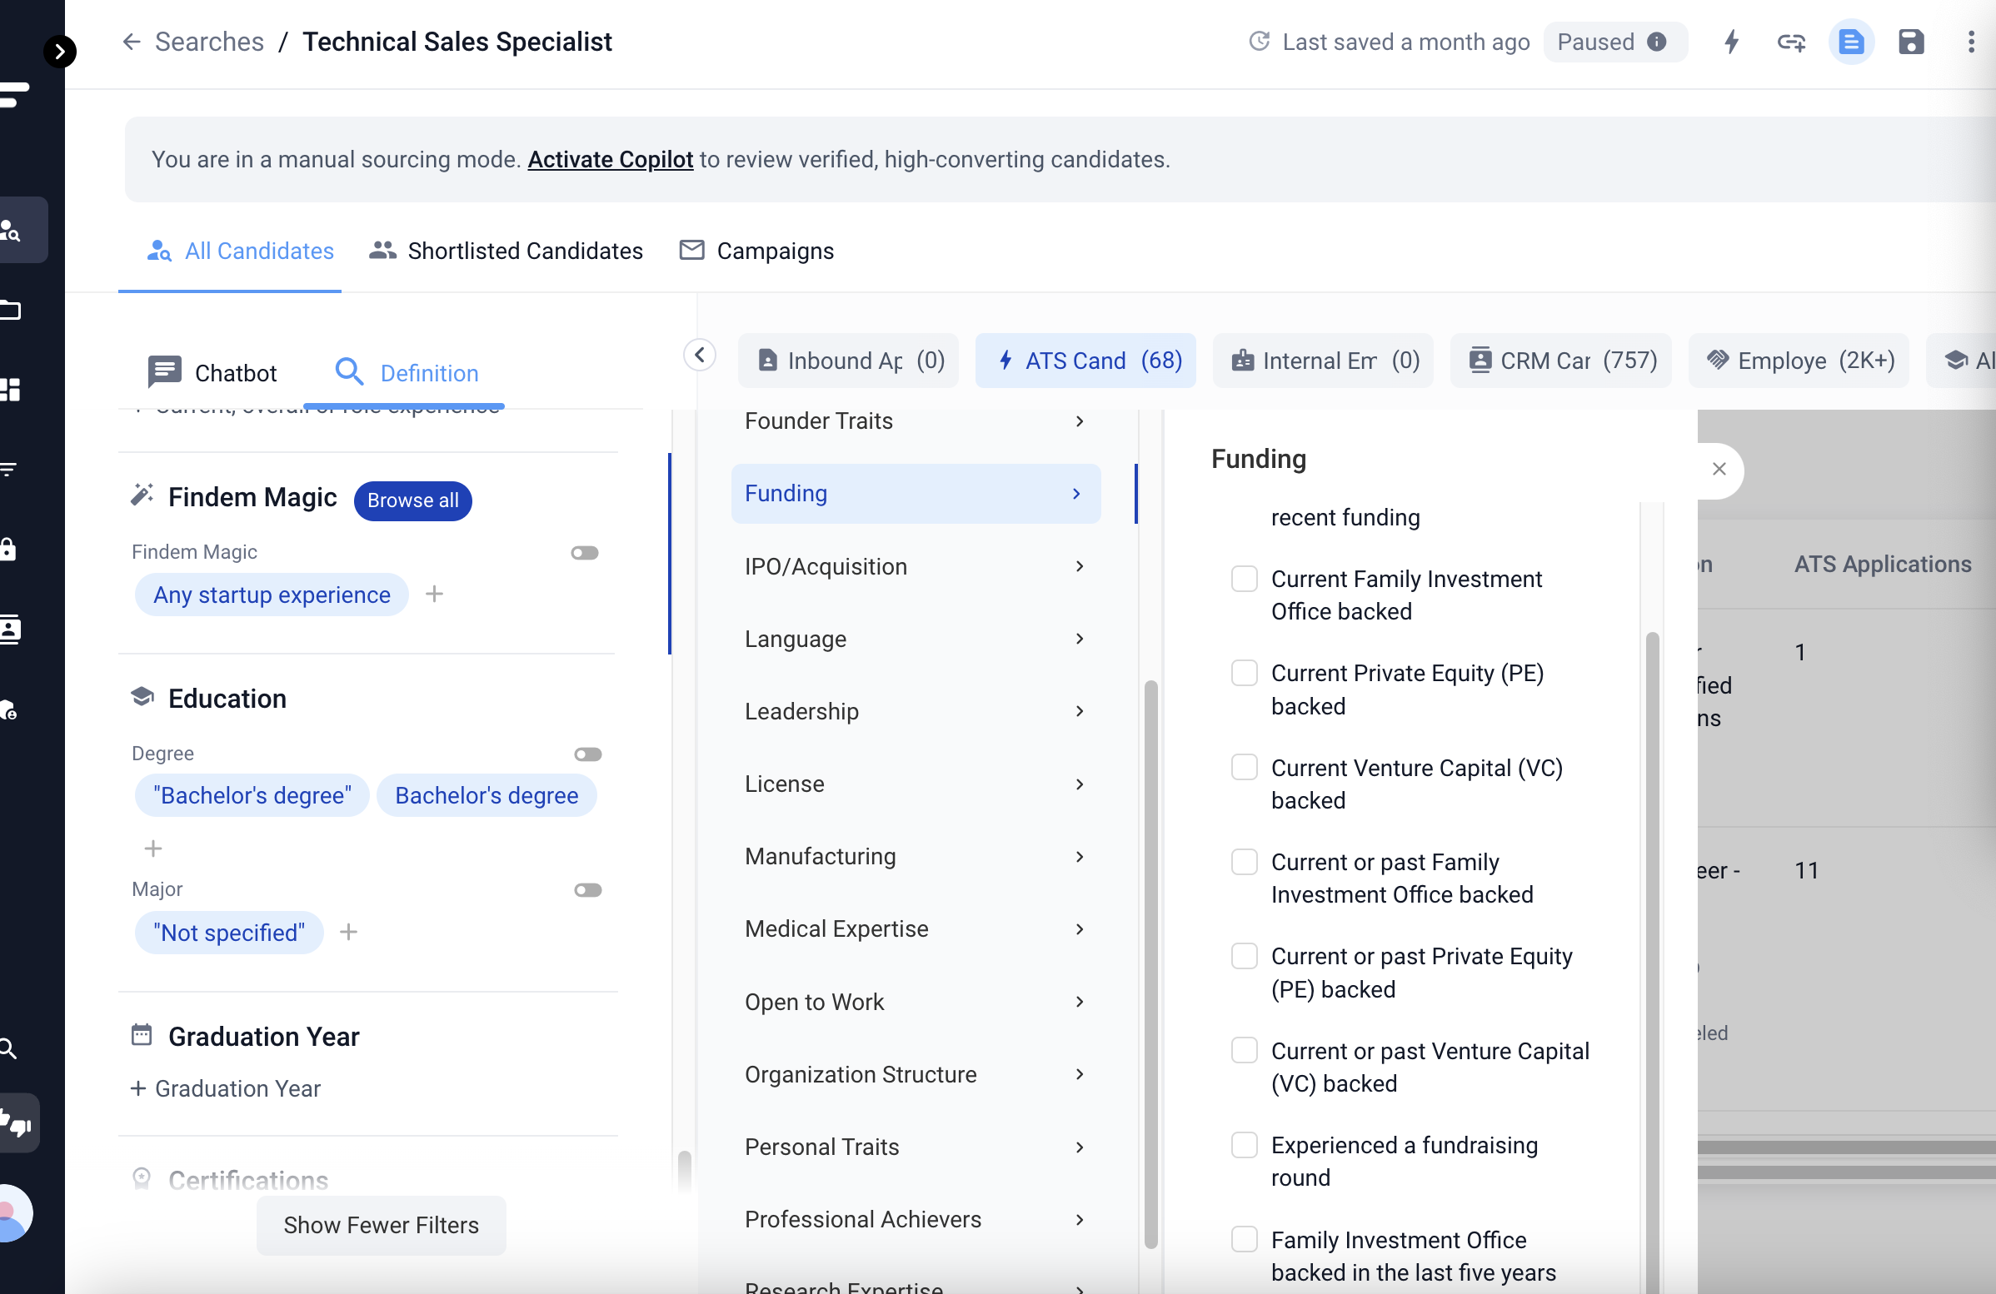
Task: Add another Major value with plus
Action: click(x=349, y=932)
